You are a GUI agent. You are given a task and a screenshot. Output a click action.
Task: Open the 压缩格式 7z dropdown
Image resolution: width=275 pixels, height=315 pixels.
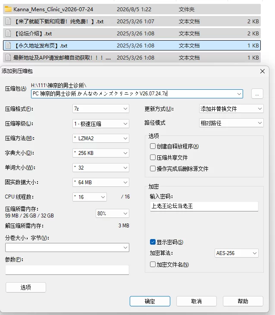(x=101, y=109)
